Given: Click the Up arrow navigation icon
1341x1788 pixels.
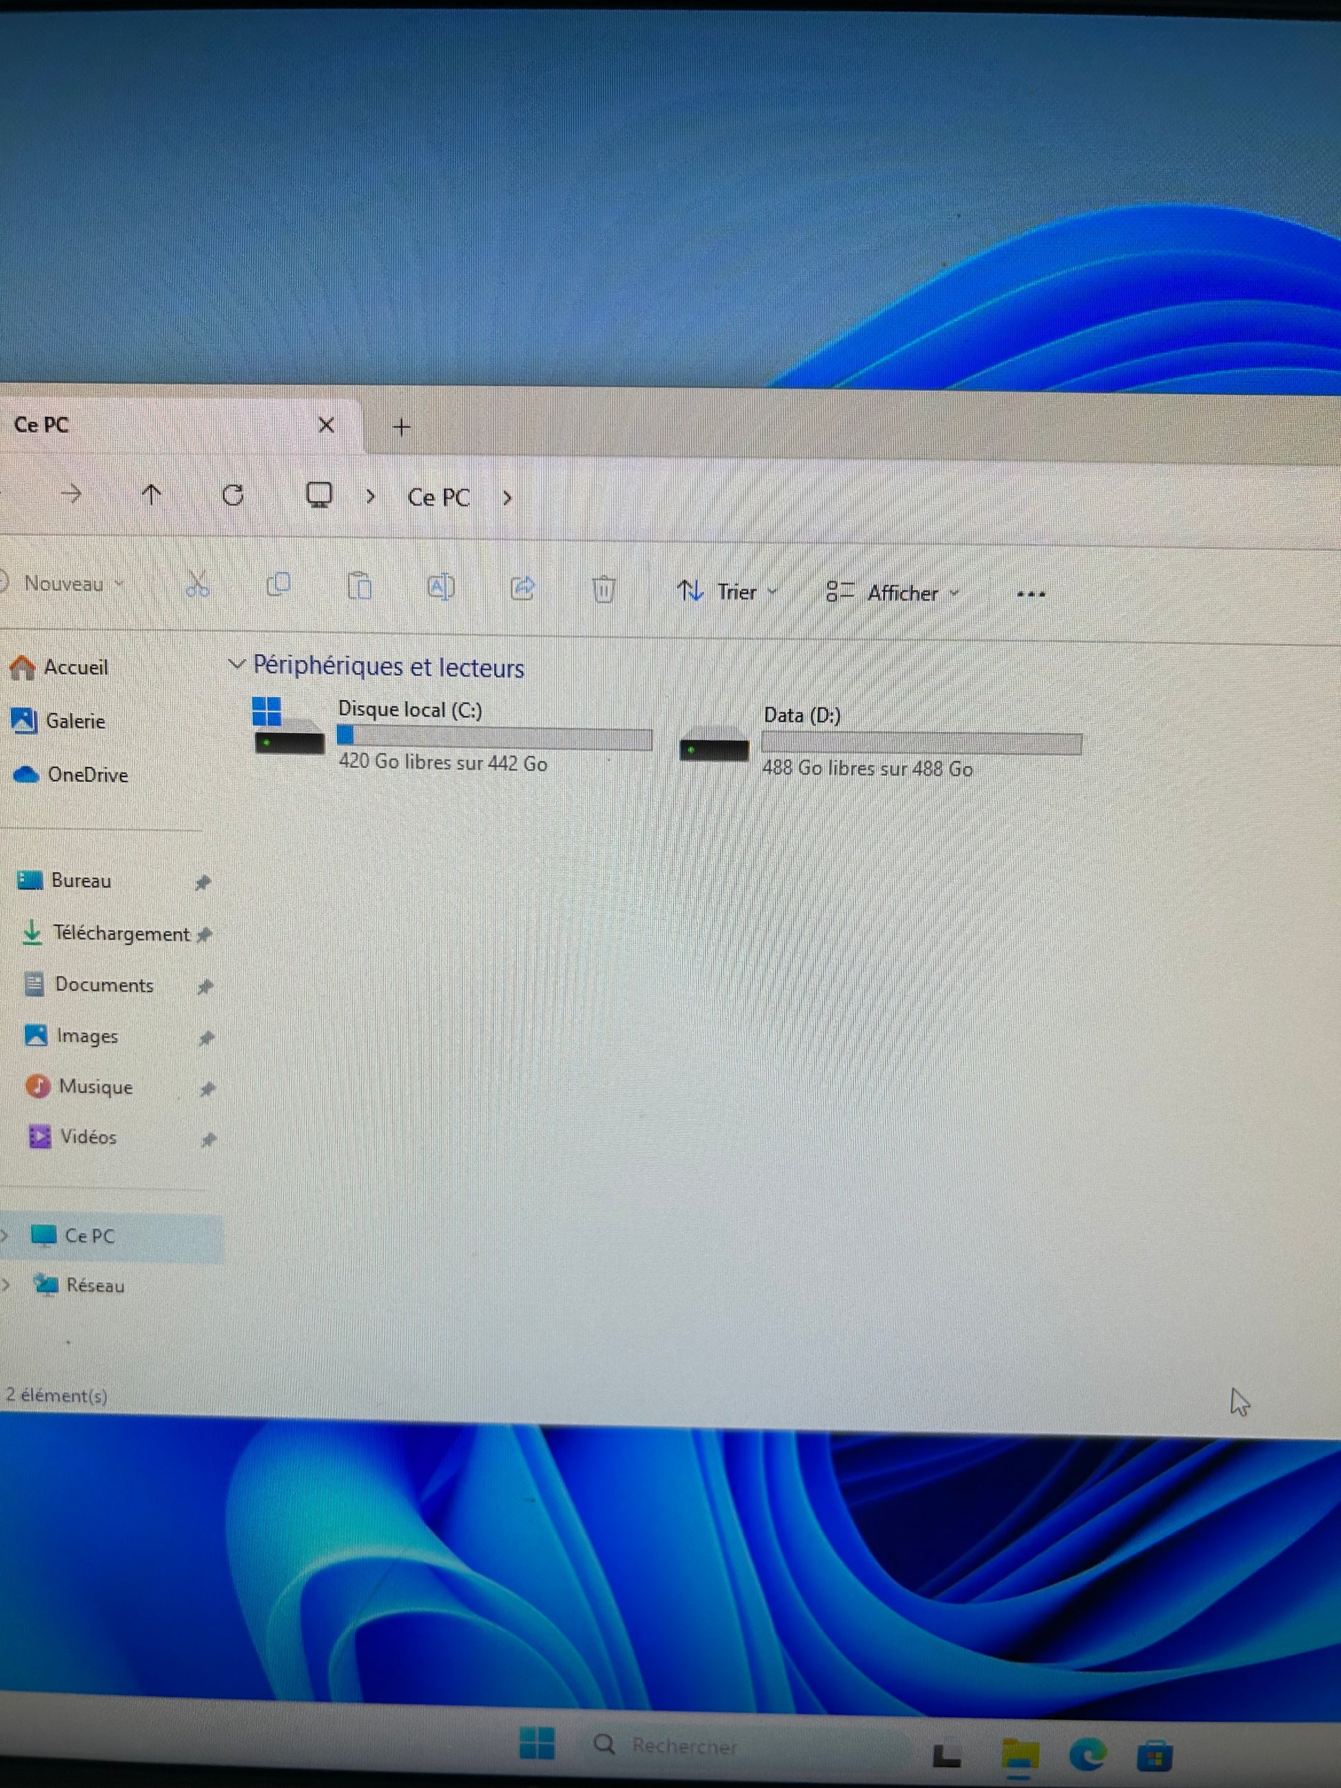Looking at the screenshot, I should coord(151,494).
